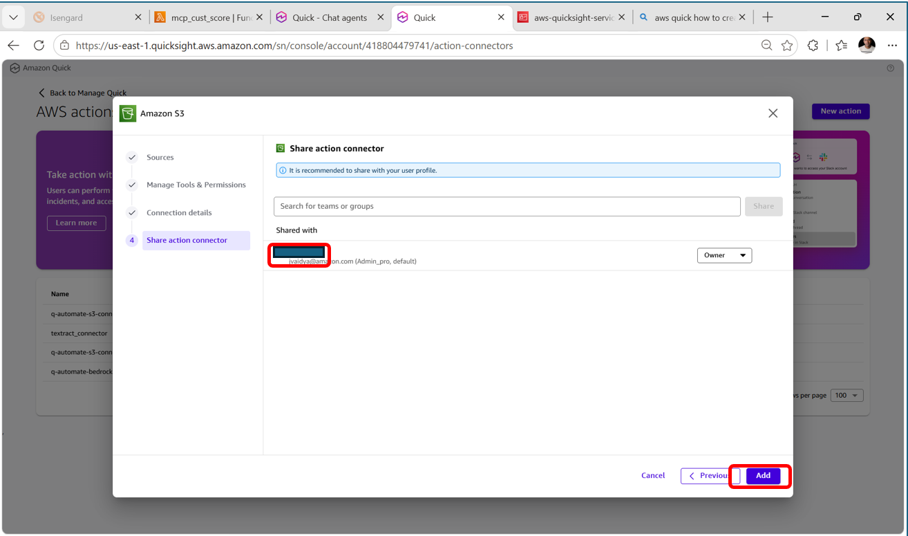Click the Learn more button
Image resolution: width=908 pixels, height=536 pixels.
pyautogui.click(x=77, y=223)
